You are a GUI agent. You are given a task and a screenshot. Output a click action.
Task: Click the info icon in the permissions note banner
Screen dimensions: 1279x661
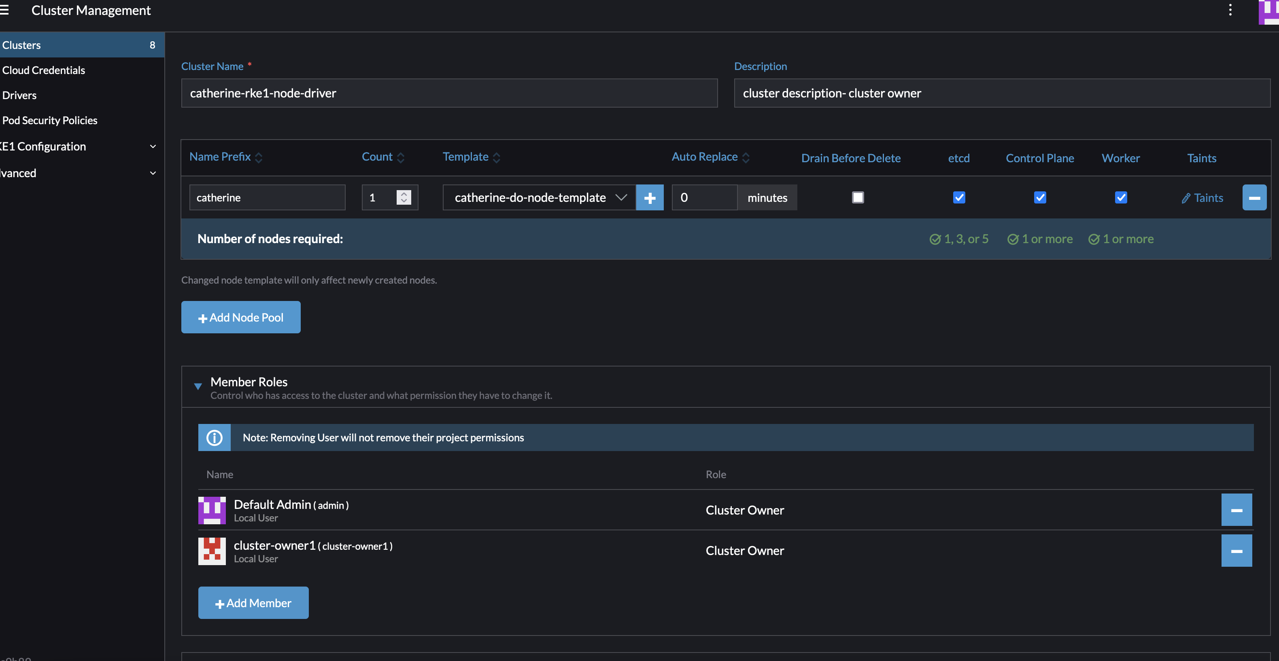[214, 437]
